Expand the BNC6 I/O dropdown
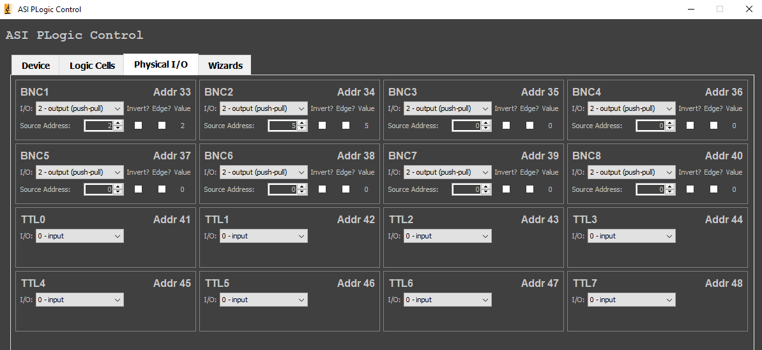 pos(263,172)
